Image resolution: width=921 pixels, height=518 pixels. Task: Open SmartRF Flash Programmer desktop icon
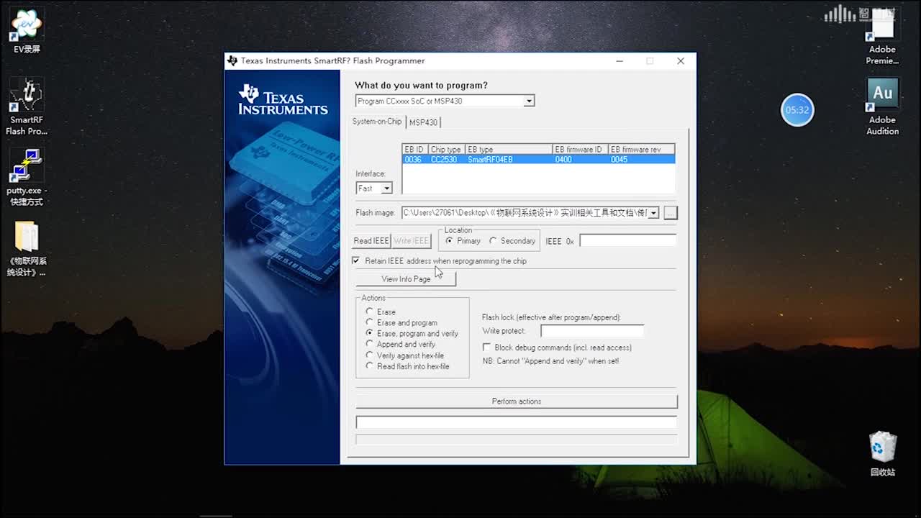click(x=27, y=106)
